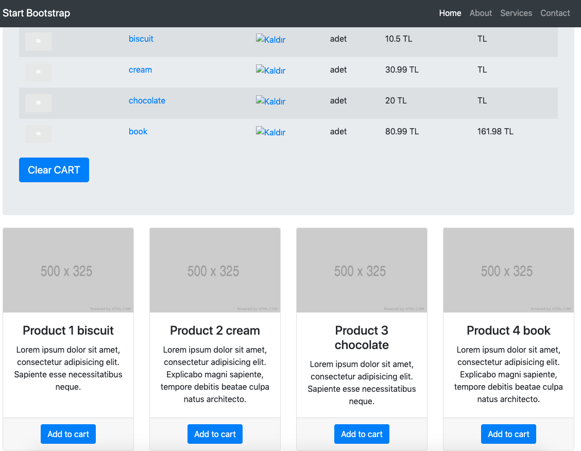Image resolution: width=581 pixels, height=451 pixels.
Task: Click the book row thumbnail image
Action: click(x=38, y=134)
